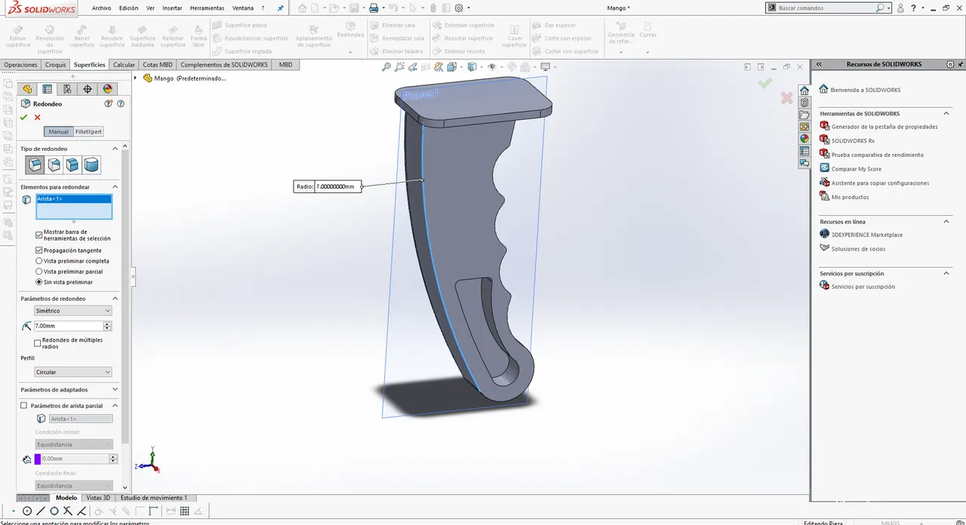Enable Parámetros de arista parcial checkbox
This screenshot has width=966, height=525.
coord(23,406)
